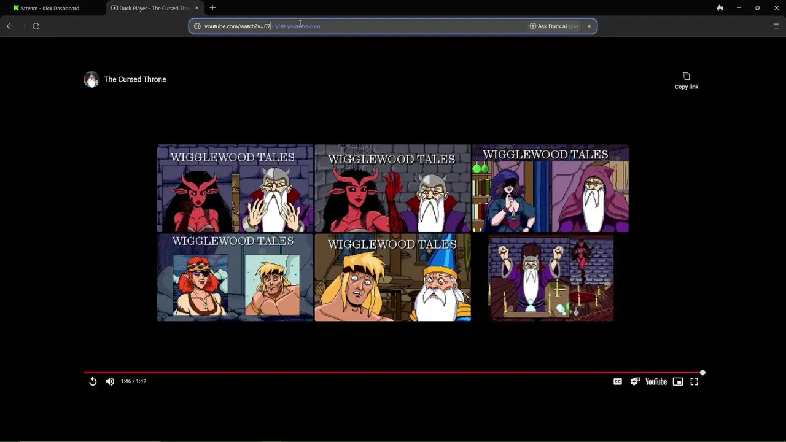Open the player settings gear
The image size is (786, 442).
tap(635, 381)
